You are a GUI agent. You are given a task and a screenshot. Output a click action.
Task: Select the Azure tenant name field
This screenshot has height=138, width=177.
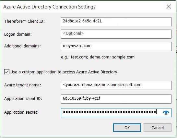coord(116,85)
